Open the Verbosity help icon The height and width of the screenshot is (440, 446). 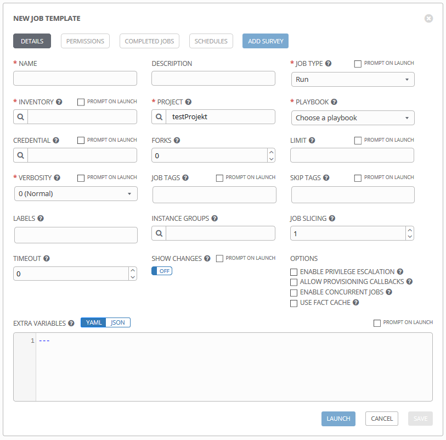pos(57,178)
